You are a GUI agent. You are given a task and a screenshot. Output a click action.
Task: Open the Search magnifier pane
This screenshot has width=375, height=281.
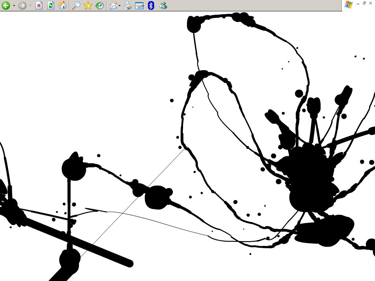tap(76, 5)
